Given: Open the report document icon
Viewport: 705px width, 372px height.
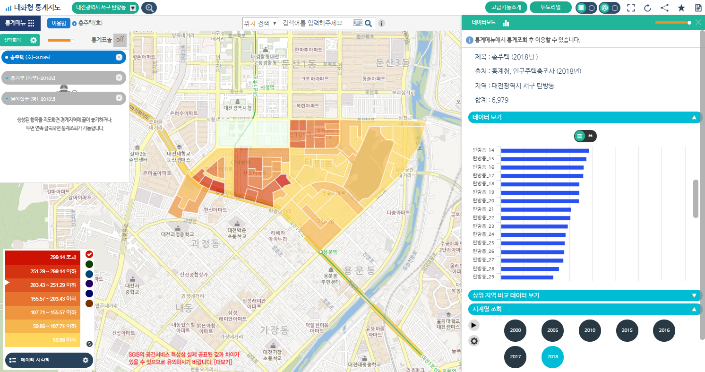Looking at the screenshot, I should 698,8.
